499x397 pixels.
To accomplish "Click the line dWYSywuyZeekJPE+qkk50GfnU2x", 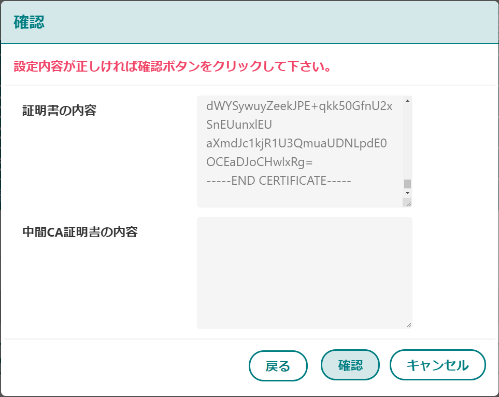I will click(299, 106).
